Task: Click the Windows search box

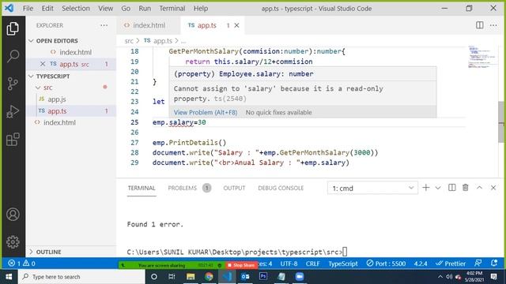Action: point(81,277)
